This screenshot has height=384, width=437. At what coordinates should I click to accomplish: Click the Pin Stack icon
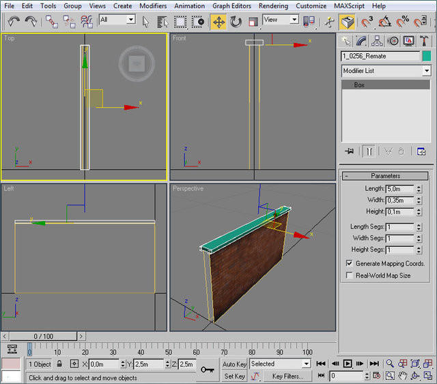click(350, 151)
